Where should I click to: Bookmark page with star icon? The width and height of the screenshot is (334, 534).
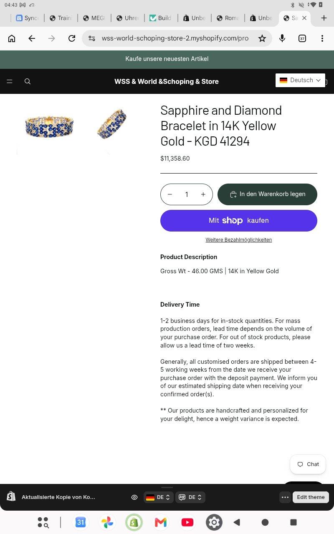(262, 38)
